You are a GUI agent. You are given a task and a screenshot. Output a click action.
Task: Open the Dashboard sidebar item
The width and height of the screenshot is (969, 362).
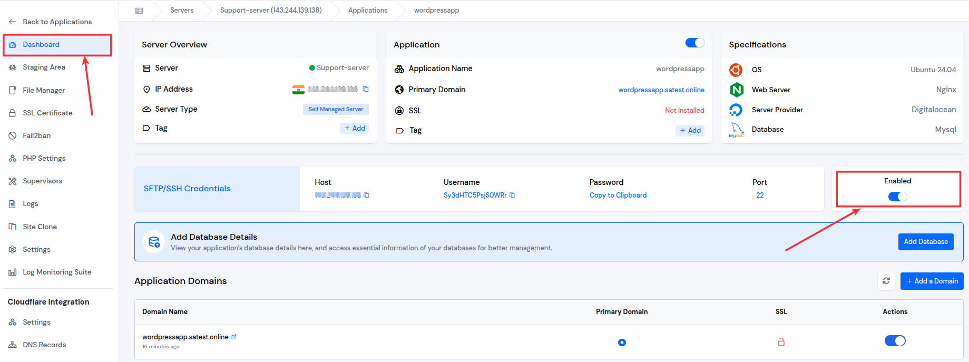[x=57, y=45]
